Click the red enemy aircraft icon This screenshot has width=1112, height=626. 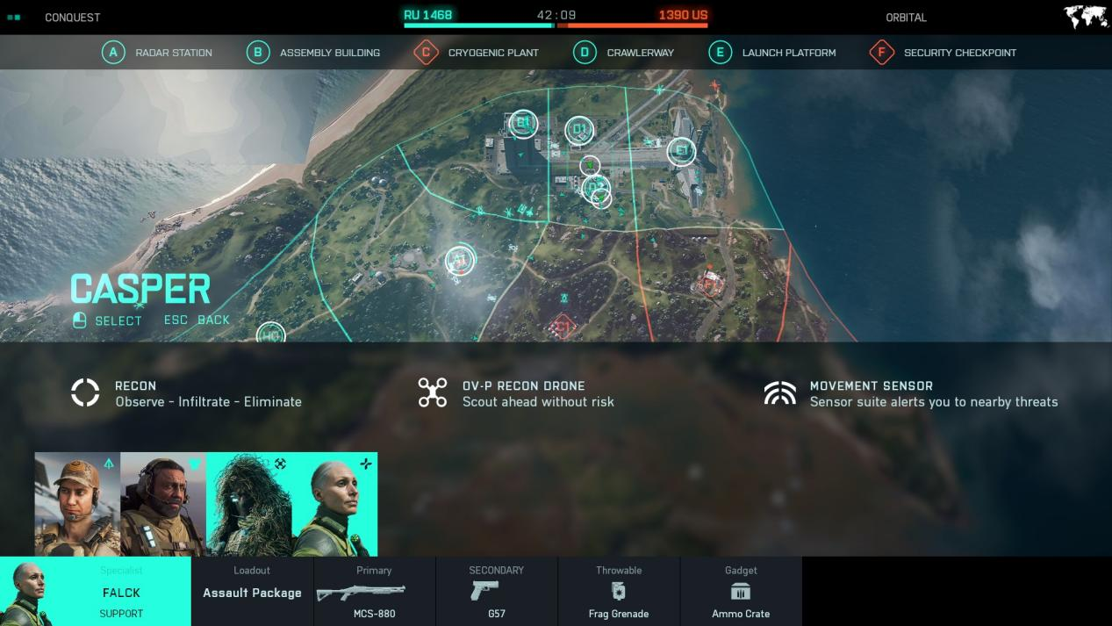(x=715, y=86)
